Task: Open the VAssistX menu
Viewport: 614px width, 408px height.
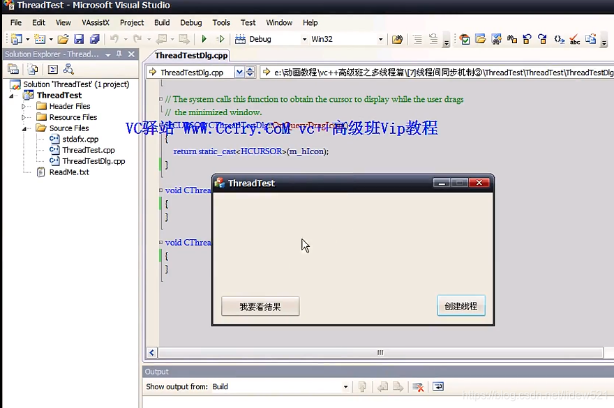Action: pyautogui.click(x=96, y=22)
